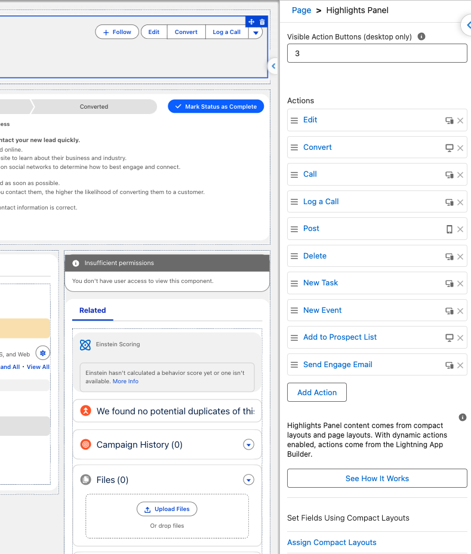Grab the drag handle for New Task action

tap(294, 284)
